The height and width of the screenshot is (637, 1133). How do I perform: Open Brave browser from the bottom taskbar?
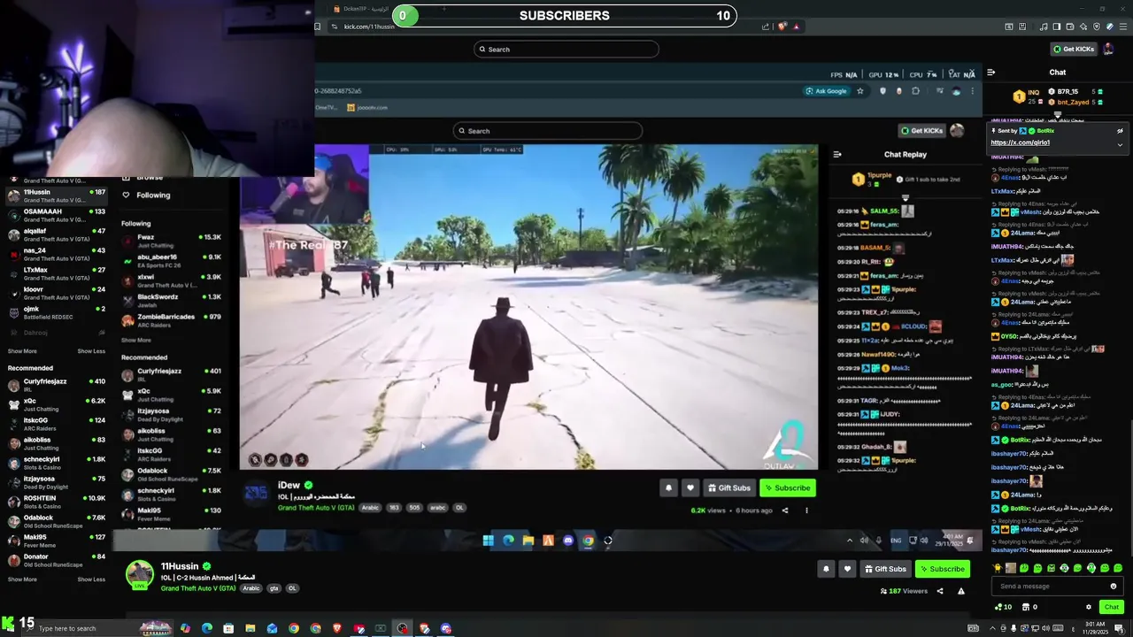coord(336,628)
